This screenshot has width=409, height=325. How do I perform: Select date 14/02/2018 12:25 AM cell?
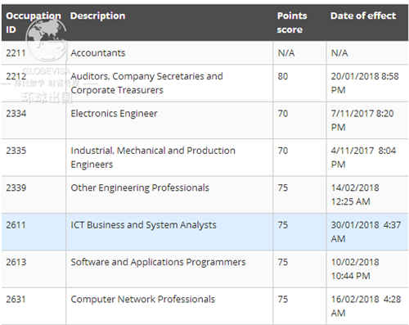(x=367, y=195)
